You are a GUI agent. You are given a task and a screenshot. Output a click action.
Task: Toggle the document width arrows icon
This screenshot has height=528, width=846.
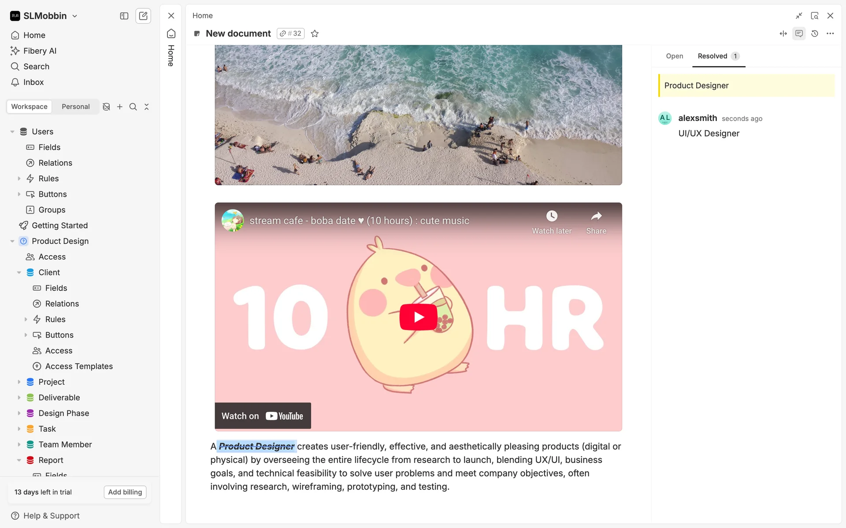coord(783,33)
